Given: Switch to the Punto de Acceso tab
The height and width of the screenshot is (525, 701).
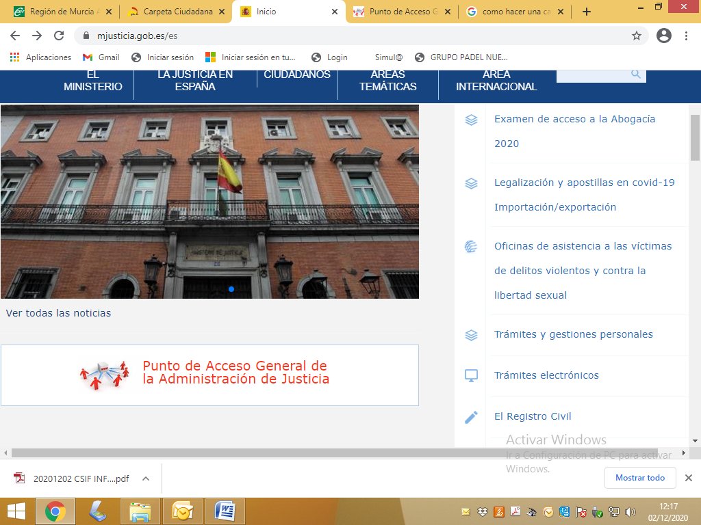Looking at the screenshot, I should click(x=403, y=12).
